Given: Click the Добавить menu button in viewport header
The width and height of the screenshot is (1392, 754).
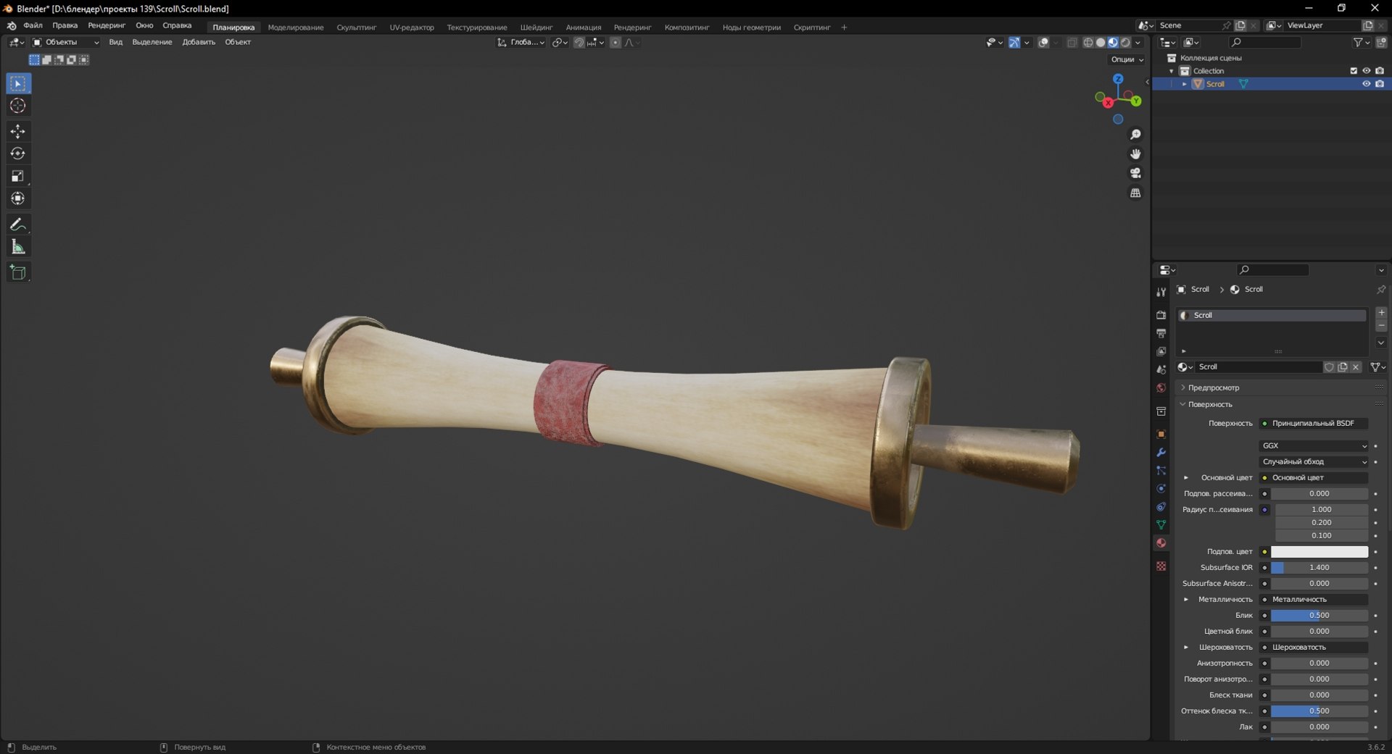Looking at the screenshot, I should (199, 42).
